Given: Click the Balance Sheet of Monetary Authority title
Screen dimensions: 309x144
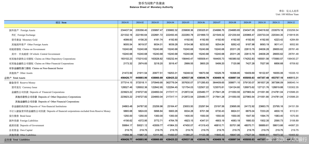Looking at the screenshot, I should [x=151, y=7].
